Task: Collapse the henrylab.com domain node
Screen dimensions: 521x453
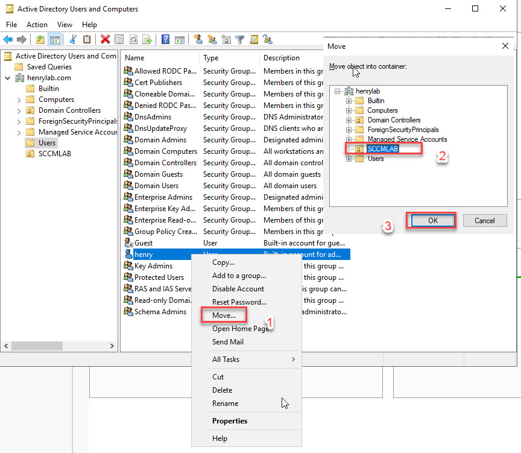Action: pyautogui.click(x=8, y=78)
